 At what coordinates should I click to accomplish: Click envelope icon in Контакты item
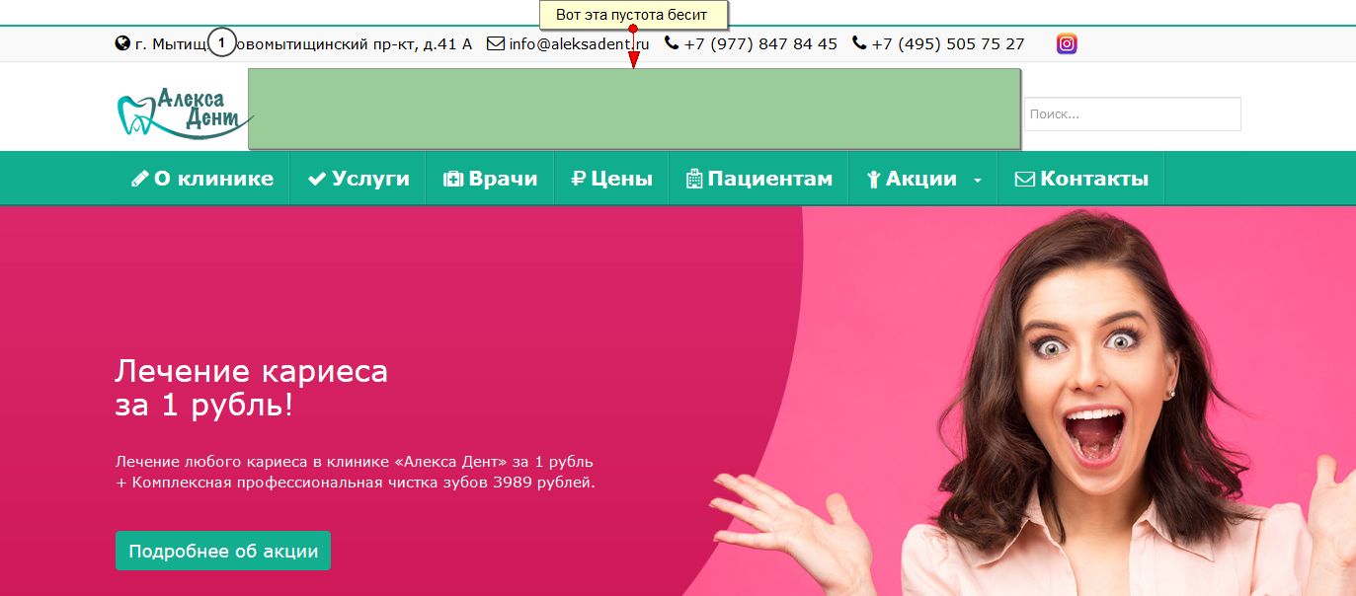coord(1024,180)
